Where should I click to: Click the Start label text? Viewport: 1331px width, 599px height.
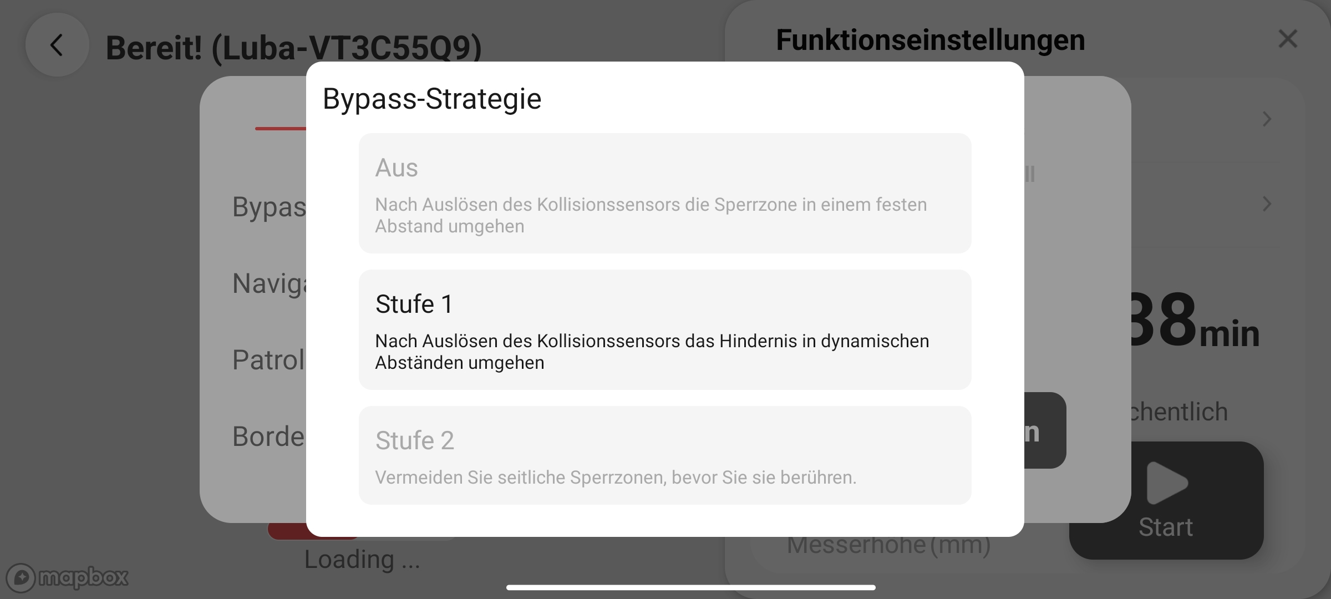1166,527
